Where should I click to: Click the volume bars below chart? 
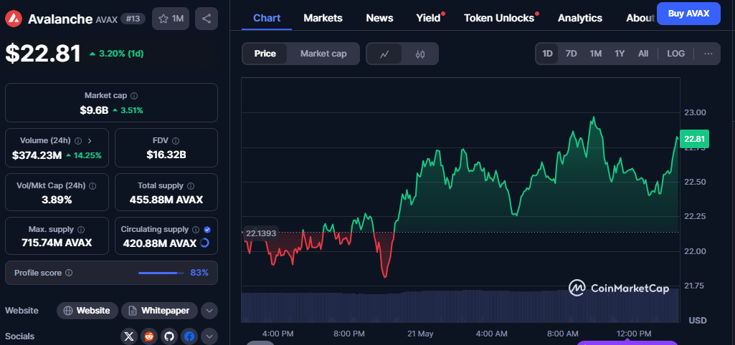point(460,306)
